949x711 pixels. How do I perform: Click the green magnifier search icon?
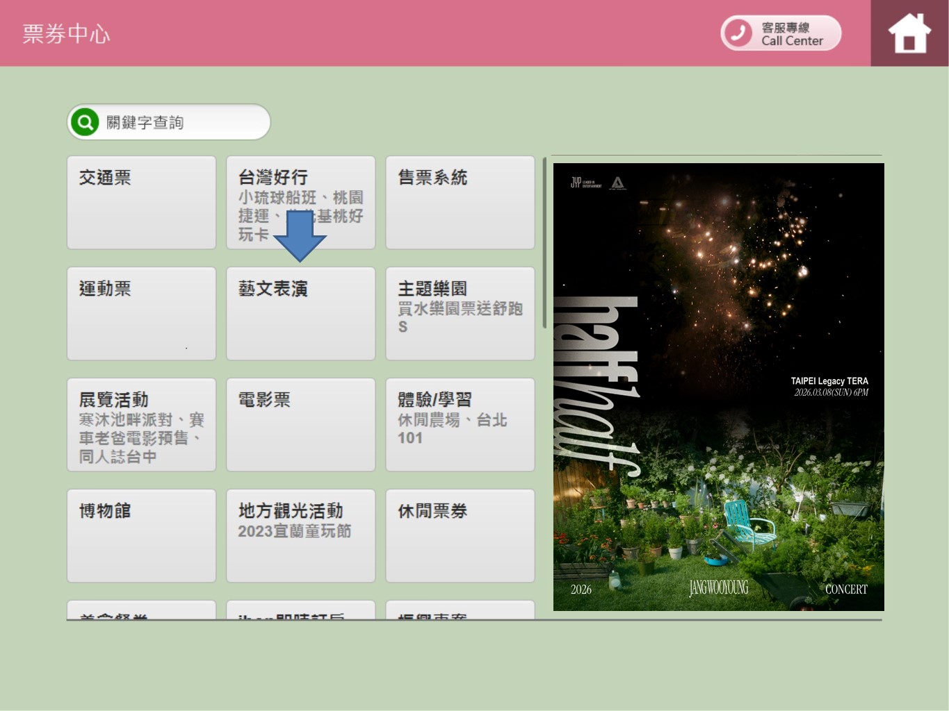(x=85, y=123)
